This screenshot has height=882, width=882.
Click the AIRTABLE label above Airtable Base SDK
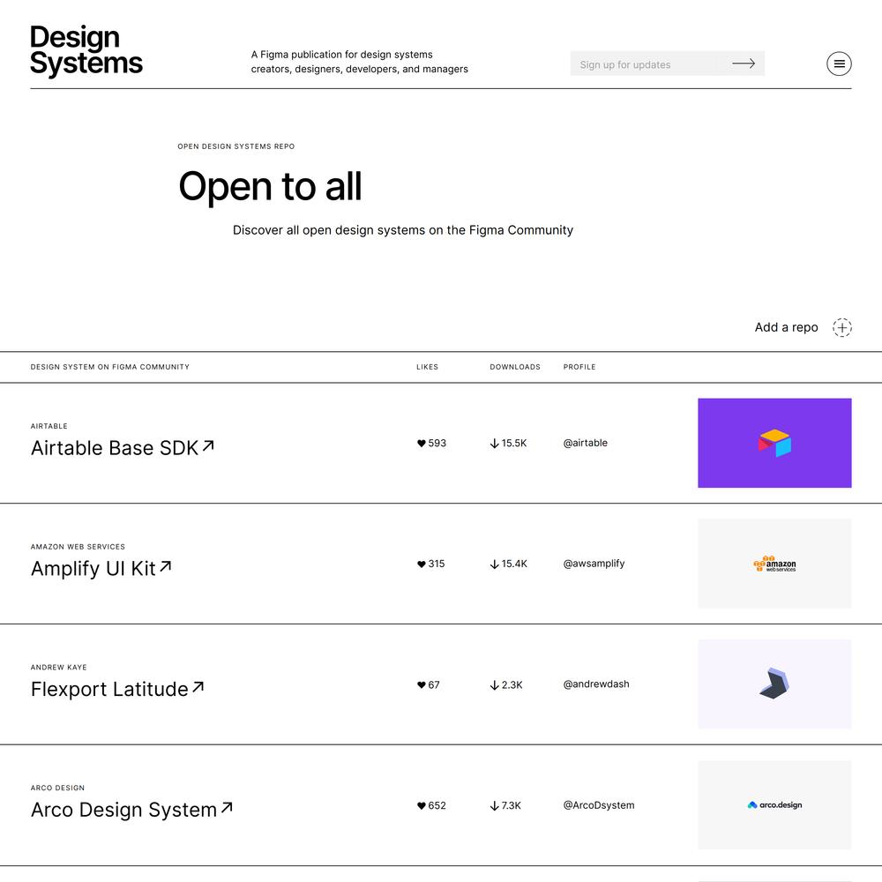click(49, 426)
